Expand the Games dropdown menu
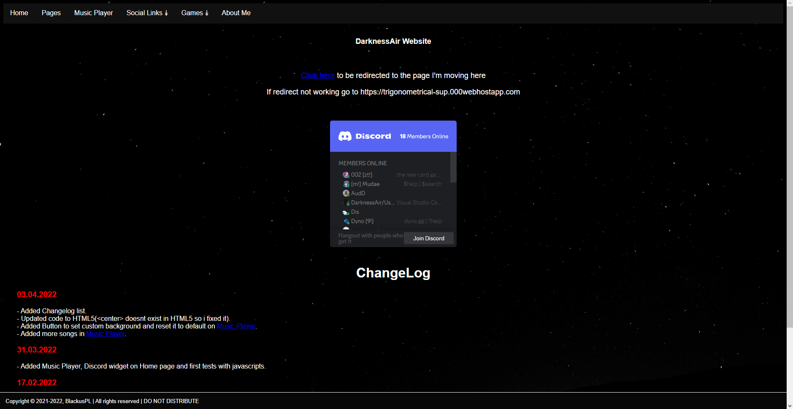This screenshot has width=793, height=409. pyautogui.click(x=195, y=13)
